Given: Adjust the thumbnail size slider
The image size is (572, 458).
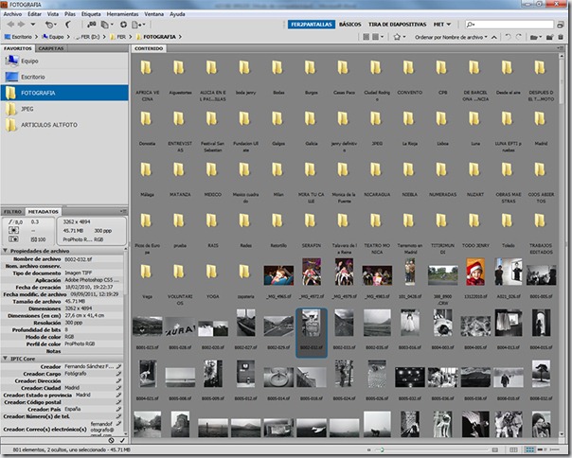Looking at the screenshot, I should 382,449.
